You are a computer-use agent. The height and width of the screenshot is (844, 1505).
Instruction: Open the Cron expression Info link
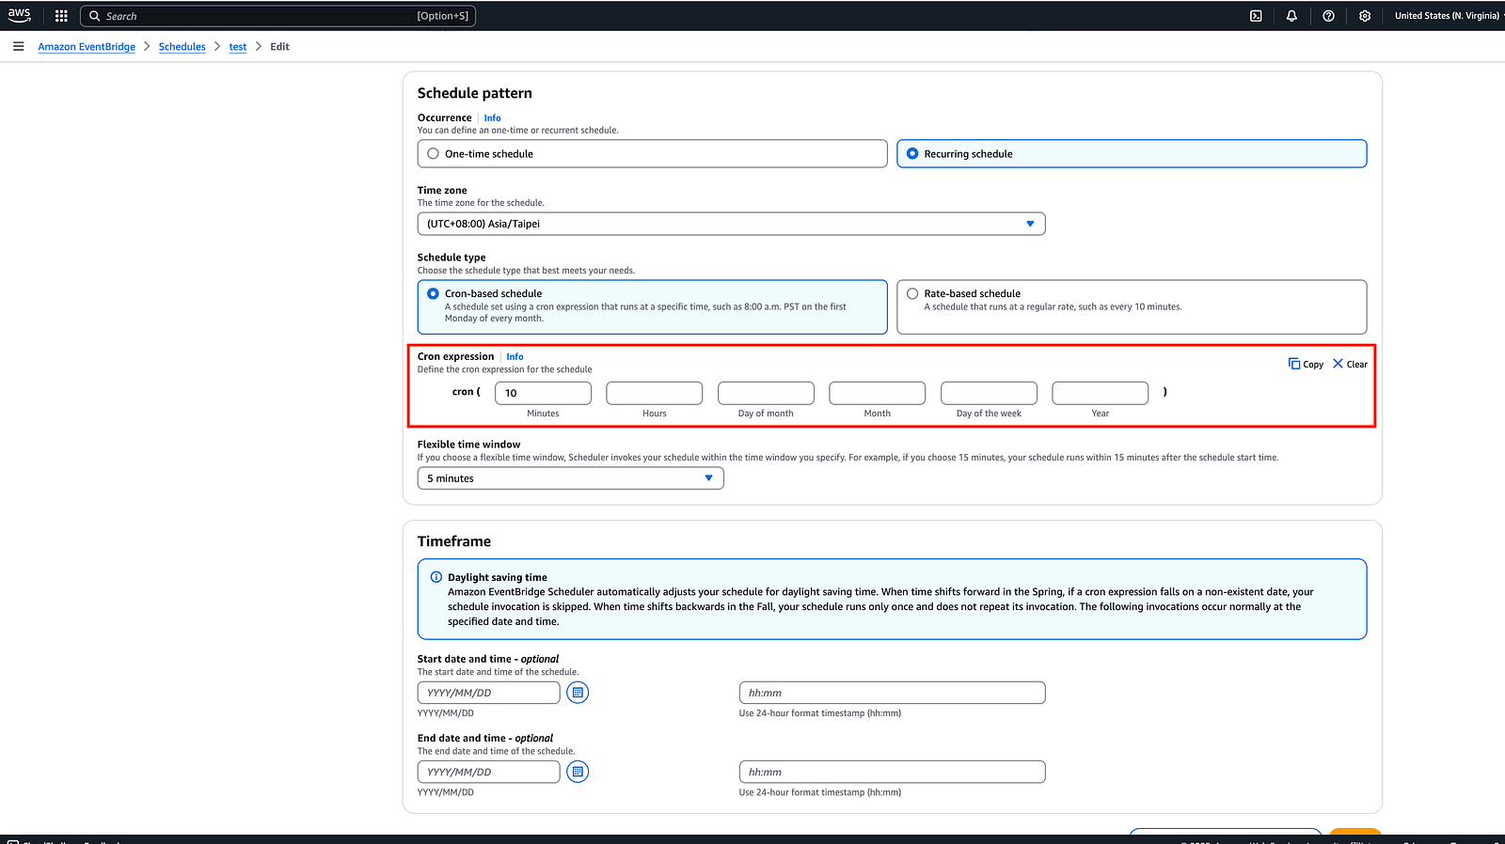(515, 357)
